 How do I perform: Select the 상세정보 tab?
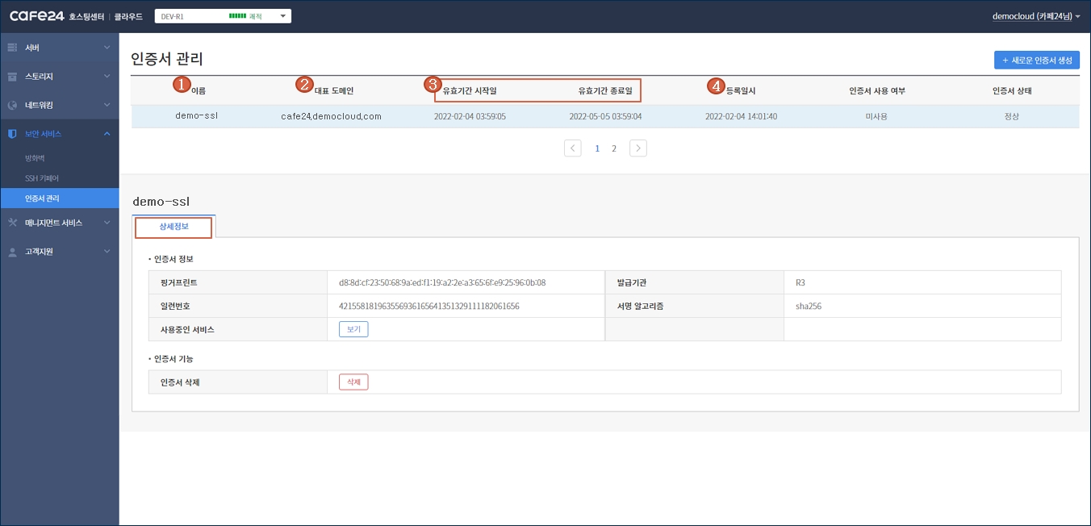(x=174, y=227)
